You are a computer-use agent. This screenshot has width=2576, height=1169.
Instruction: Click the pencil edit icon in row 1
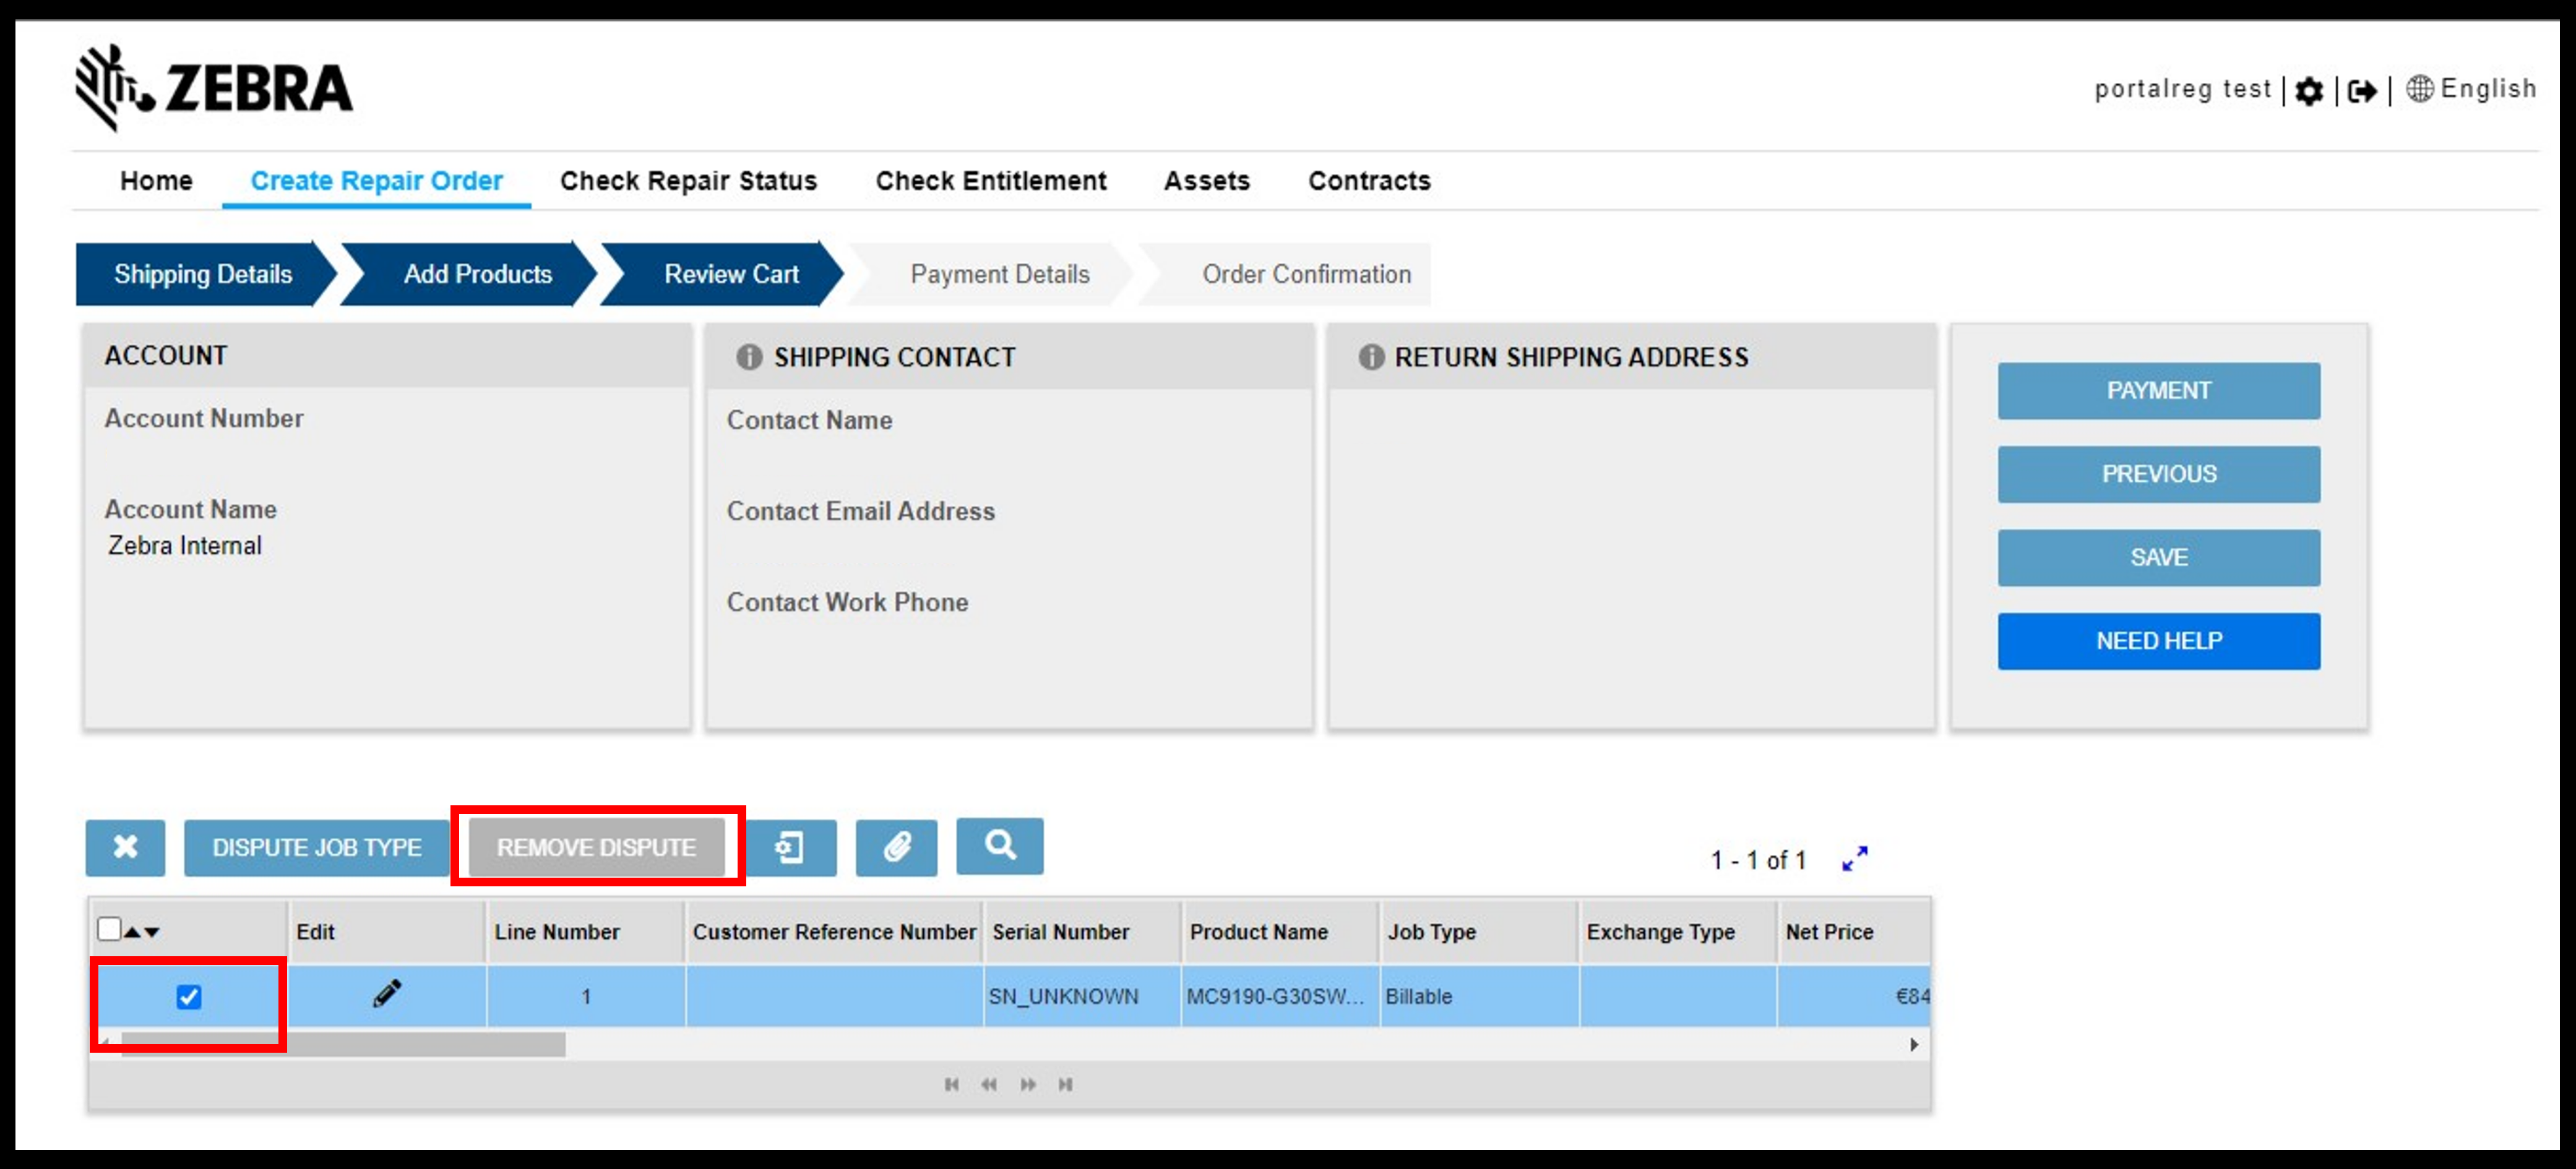tap(387, 994)
